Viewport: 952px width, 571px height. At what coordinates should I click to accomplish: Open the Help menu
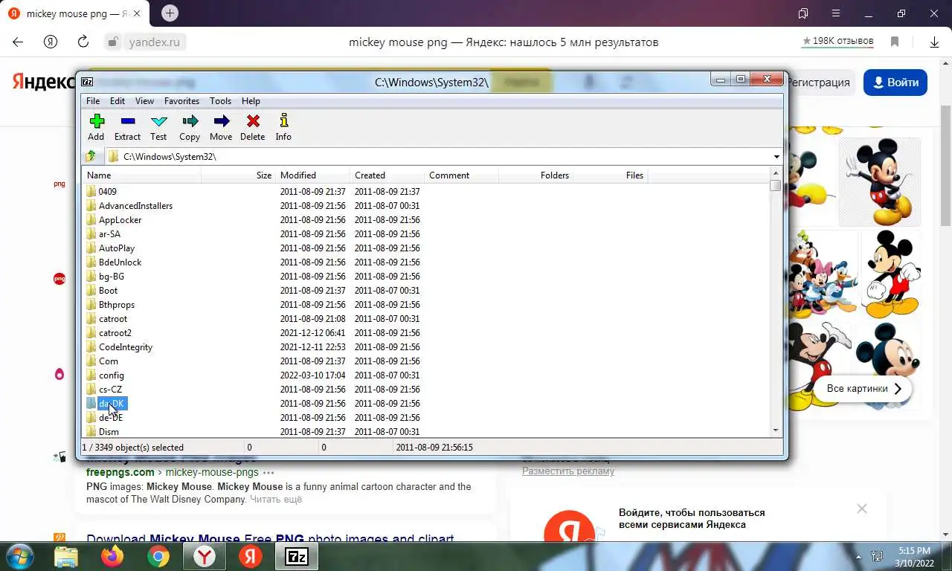point(251,101)
